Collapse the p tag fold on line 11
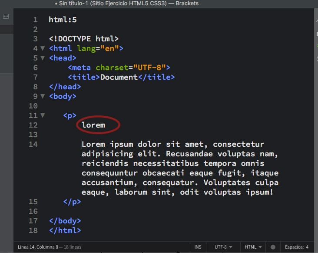The width and height of the screenshot is (318, 253). coord(43,115)
